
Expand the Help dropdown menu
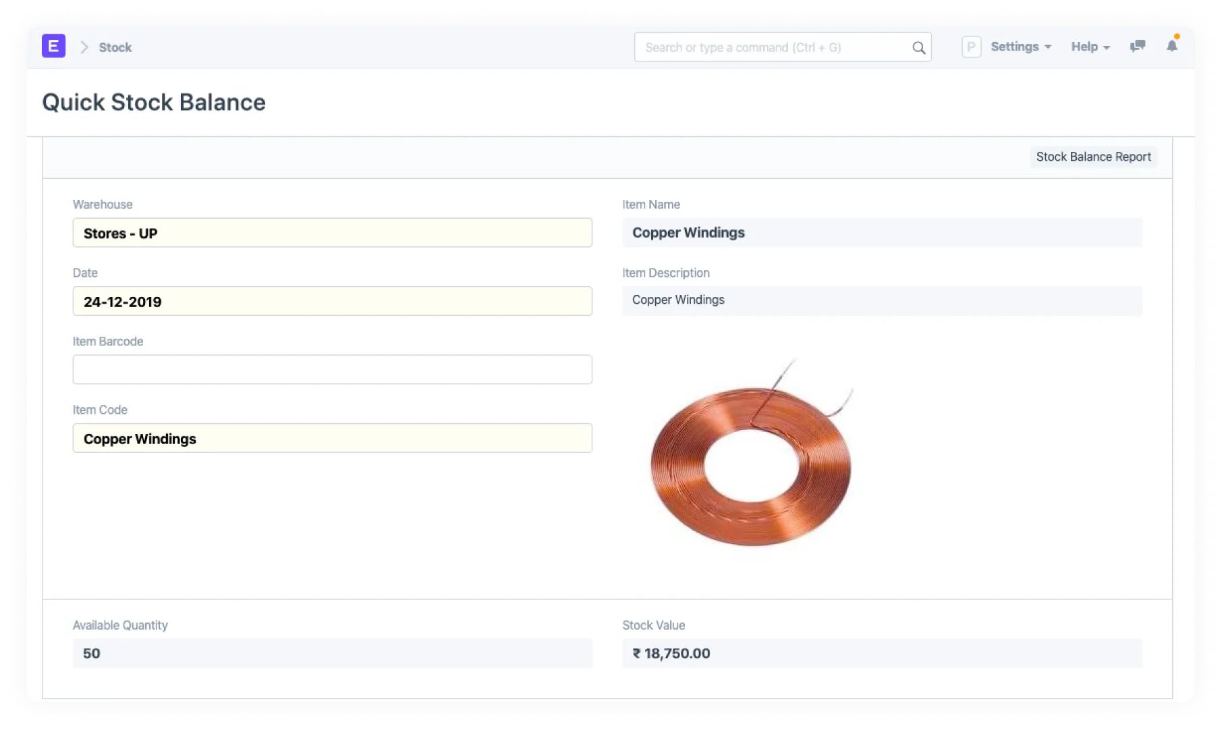point(1090,47)
